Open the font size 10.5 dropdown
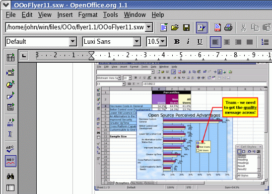This screenshot has width=272, height=194. point(163,42)
